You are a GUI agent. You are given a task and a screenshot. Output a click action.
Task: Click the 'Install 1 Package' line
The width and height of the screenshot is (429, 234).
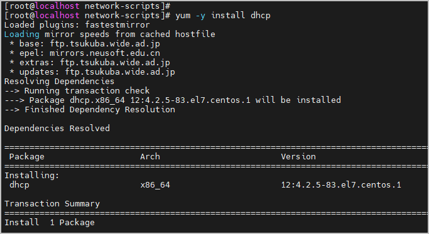pos(49,223)
